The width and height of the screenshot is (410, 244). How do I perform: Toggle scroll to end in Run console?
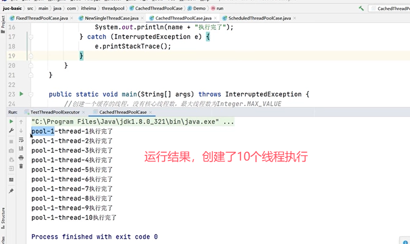tap(21, 148)
